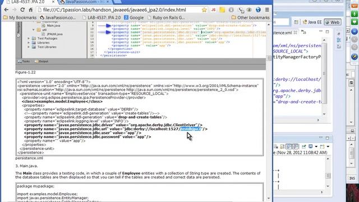Open the My Bookmarks folder

20,17
